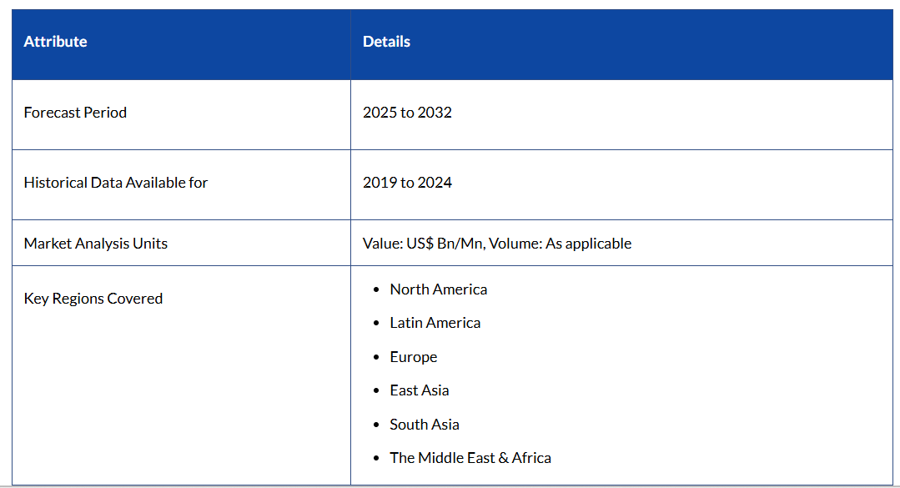900x488 pixels.
Task: Click the bullet point beside Europe
Action: pyautogui.click(x=377, y=358)
